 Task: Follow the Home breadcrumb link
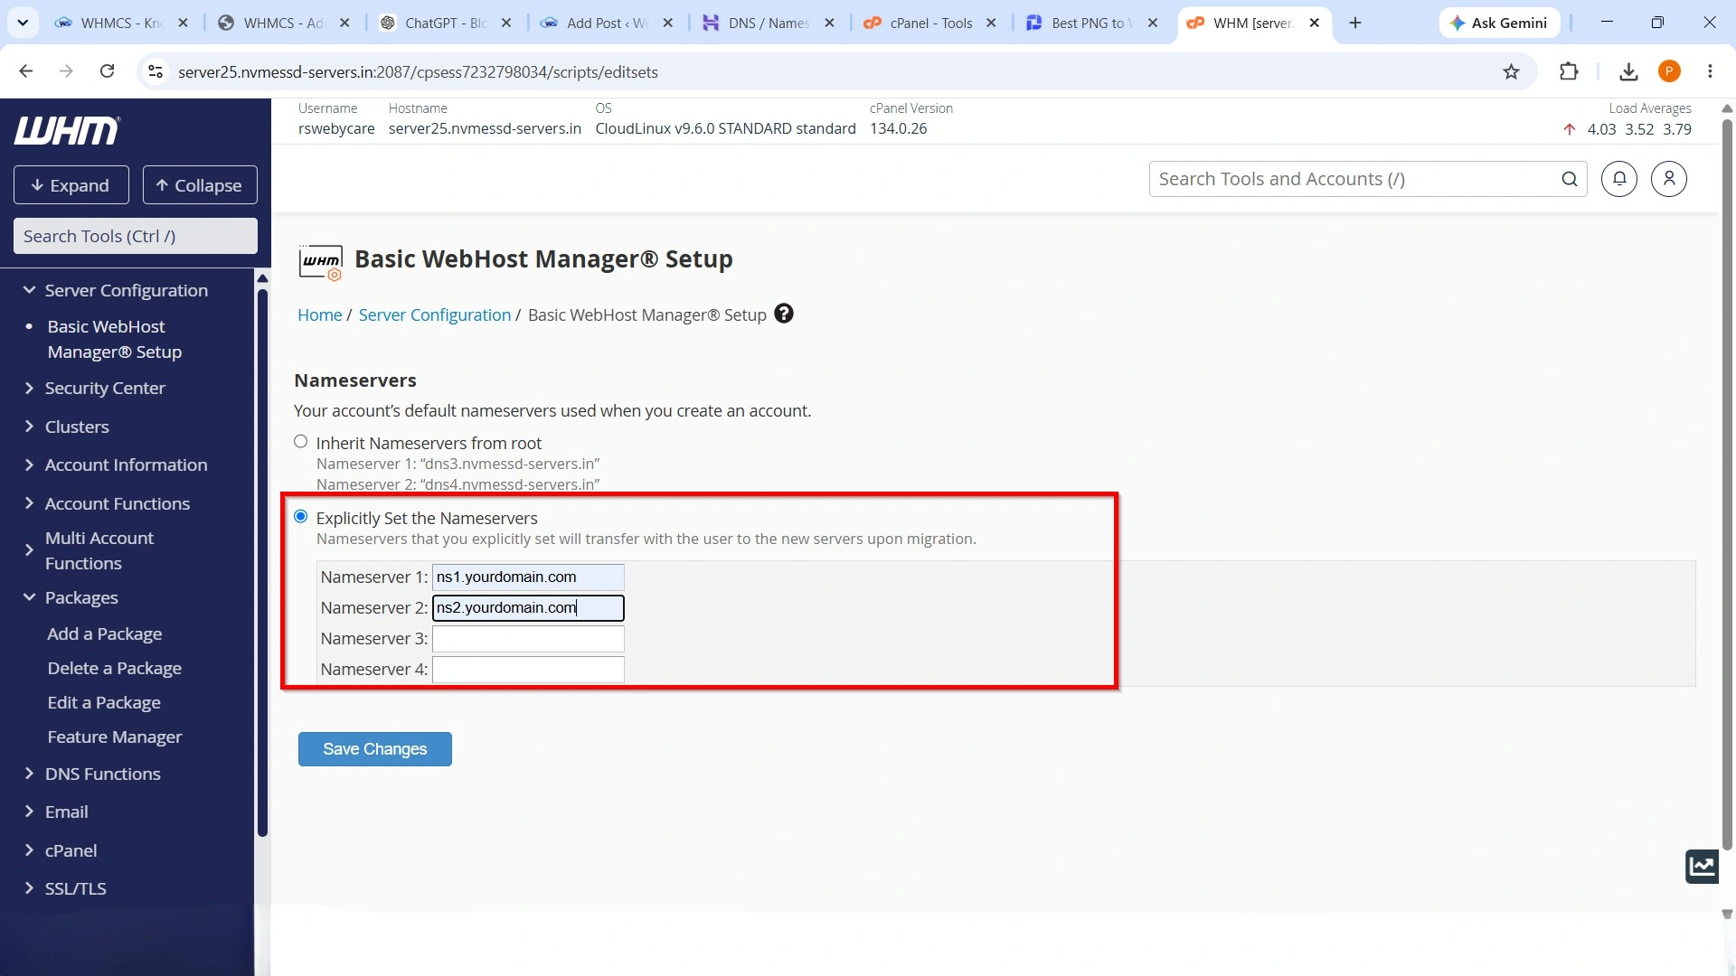tap(320, 314)
